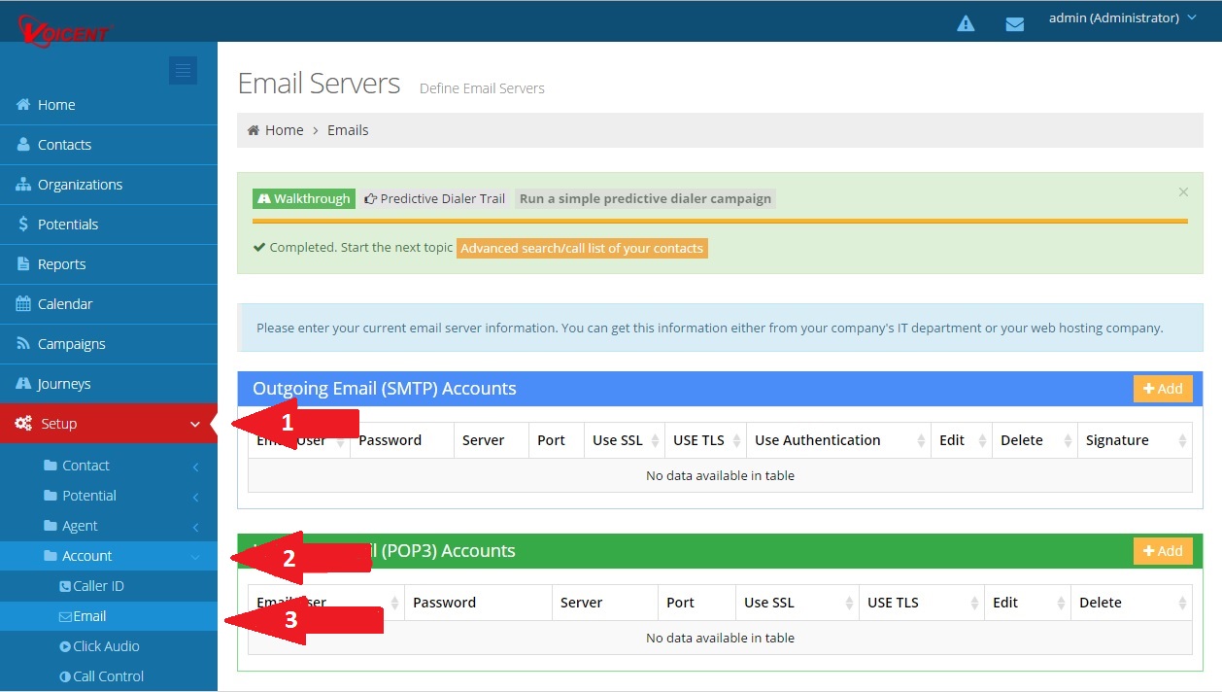Select Reports in the navigation menu
Viewport: 1222px width, 692px height.
[61, 263]
